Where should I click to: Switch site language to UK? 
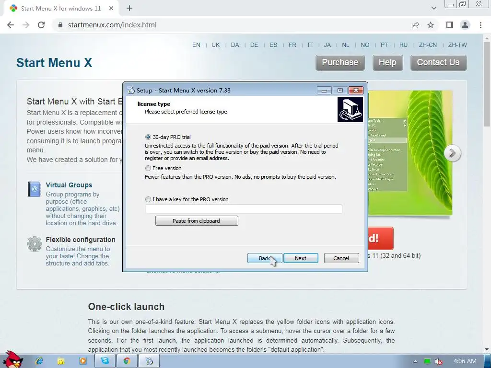coord(216,45)
